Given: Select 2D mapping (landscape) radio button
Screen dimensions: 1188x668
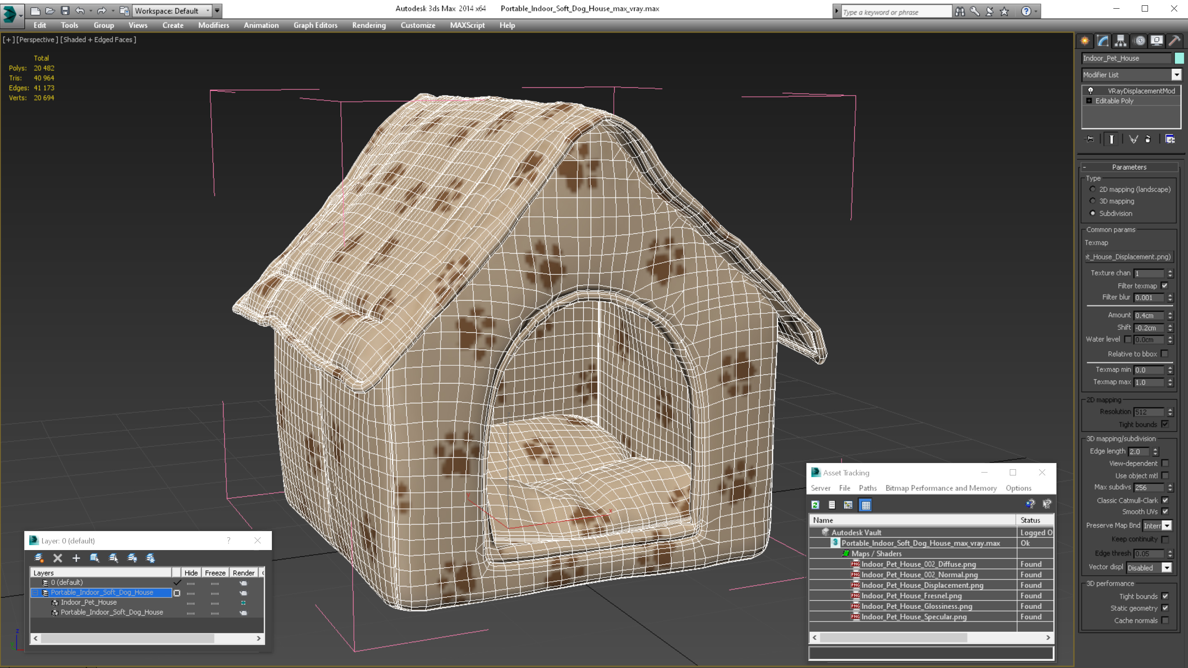Looking at the screenshot, I should click(1093, 189).
